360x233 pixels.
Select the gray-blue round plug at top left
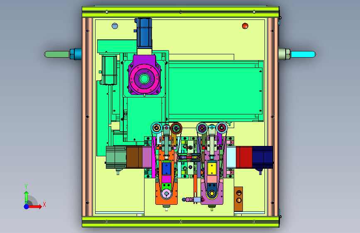(115, 26)
